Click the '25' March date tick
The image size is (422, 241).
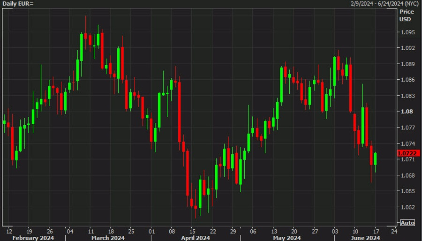click(131, 231)
